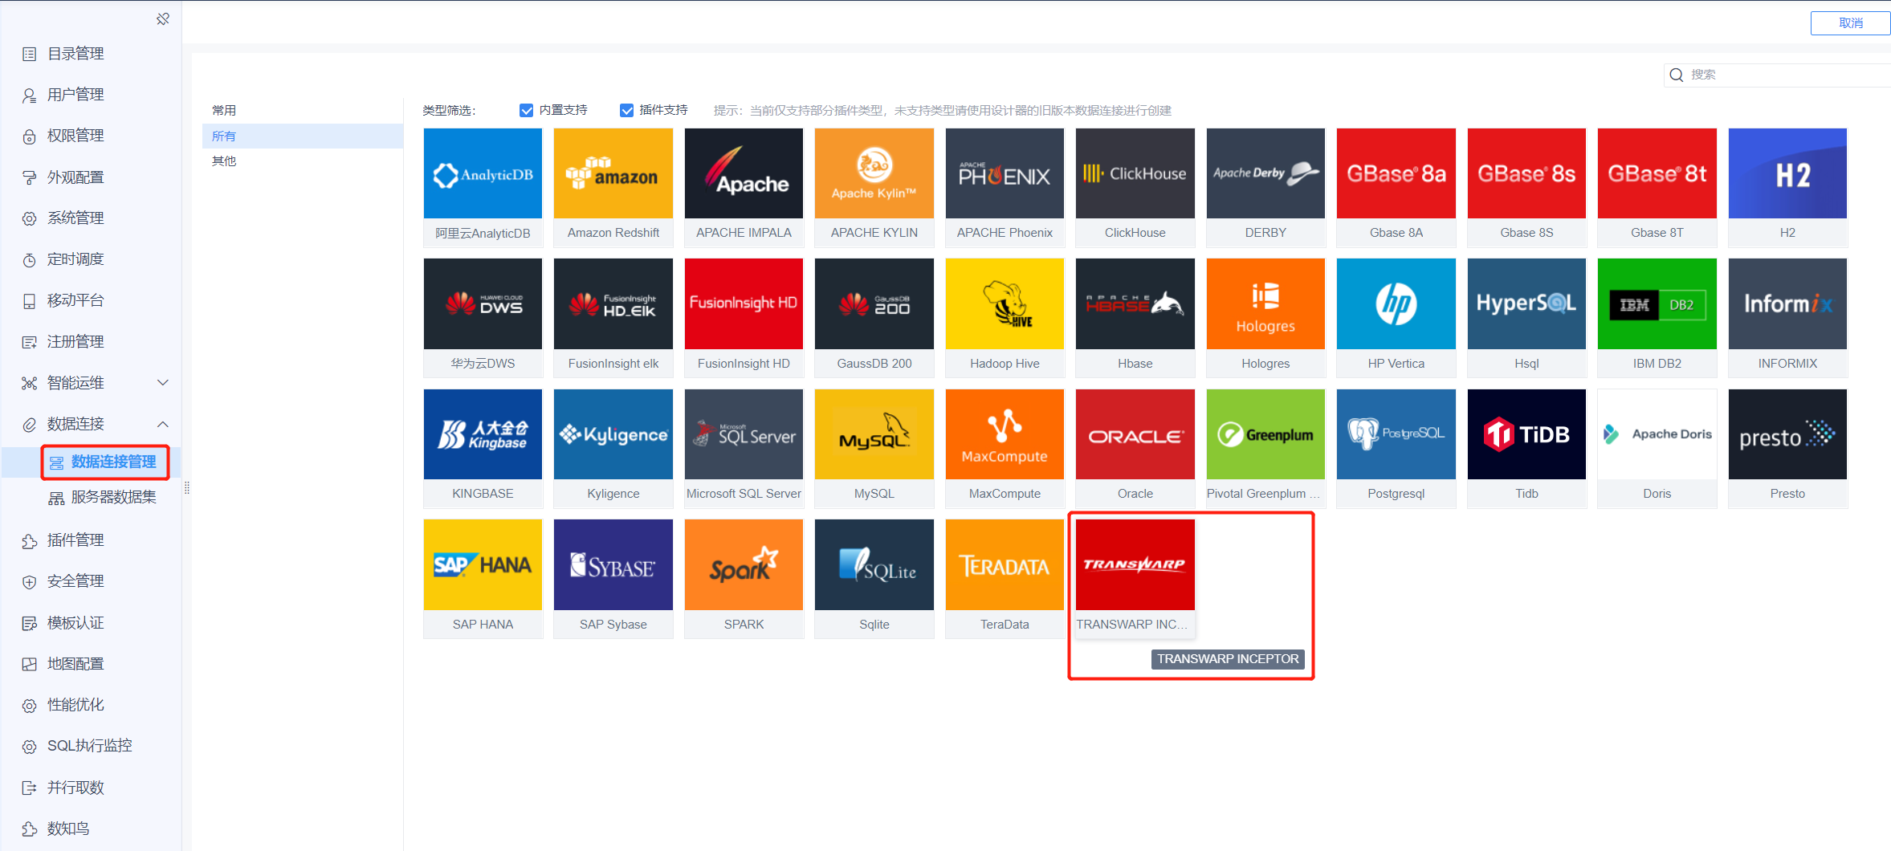Switch to the 所有 category

(303, 136)
